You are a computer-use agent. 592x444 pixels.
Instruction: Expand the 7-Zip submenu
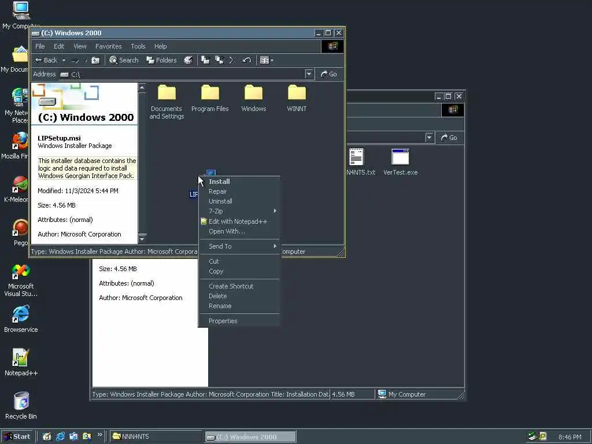pyautogui.click(x=239, y=211)
